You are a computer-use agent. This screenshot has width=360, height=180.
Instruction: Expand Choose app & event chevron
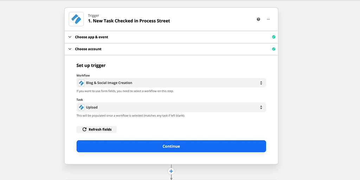pyautogui.click(x=70, y=37)
